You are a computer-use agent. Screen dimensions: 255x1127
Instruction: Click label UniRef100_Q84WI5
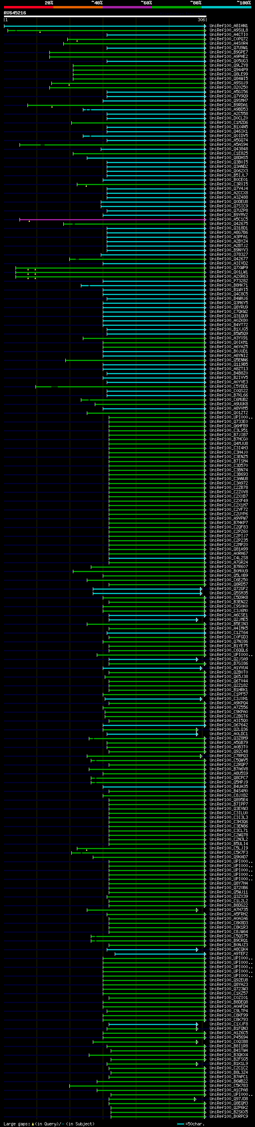(x=228, y=79)
